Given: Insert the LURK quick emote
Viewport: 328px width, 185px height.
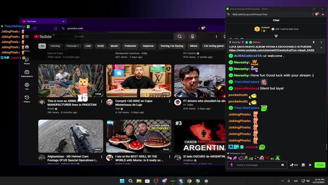Looking at the screenshot, I should [x=230, y=158].
